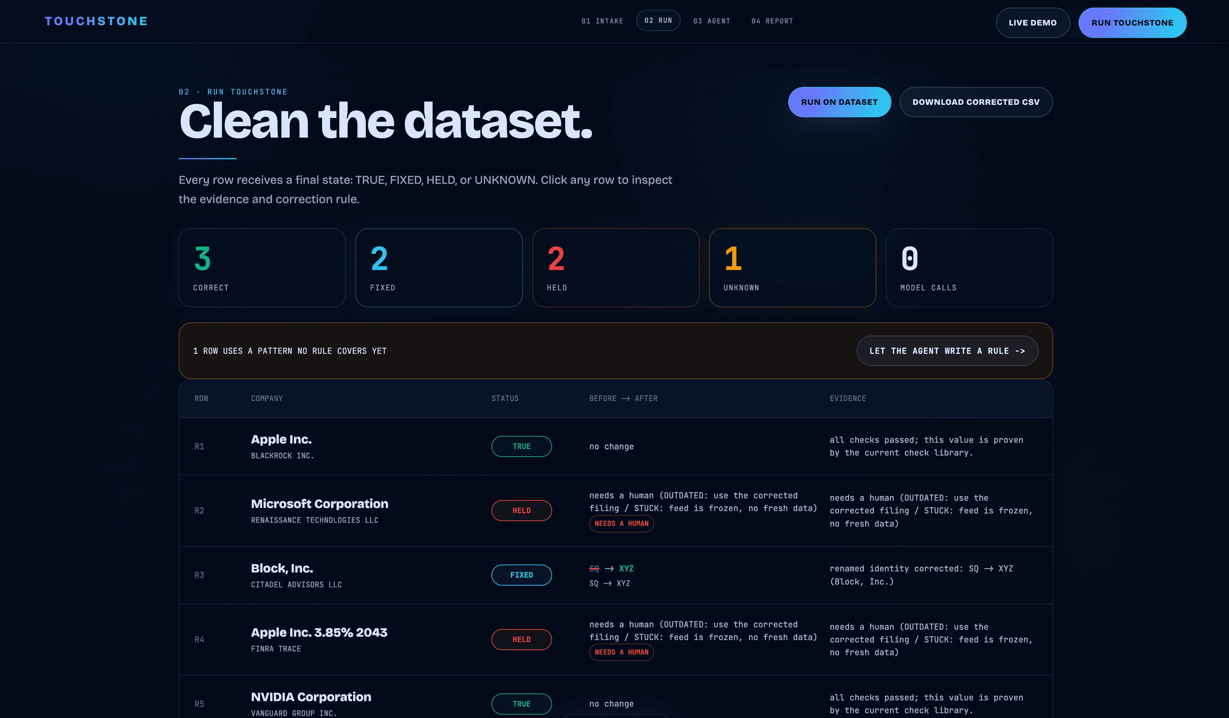
Task: Click 'renamed identity corrected' evidence text
Action: click(921, 575)
